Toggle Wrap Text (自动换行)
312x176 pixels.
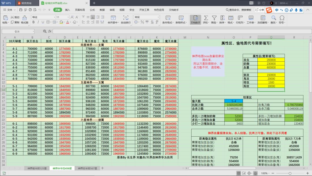[126, 19]
